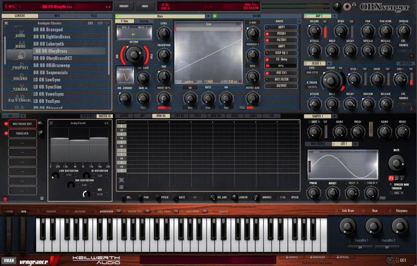Select the BR OB ObeyBrassOCT preset

[53, 58]
